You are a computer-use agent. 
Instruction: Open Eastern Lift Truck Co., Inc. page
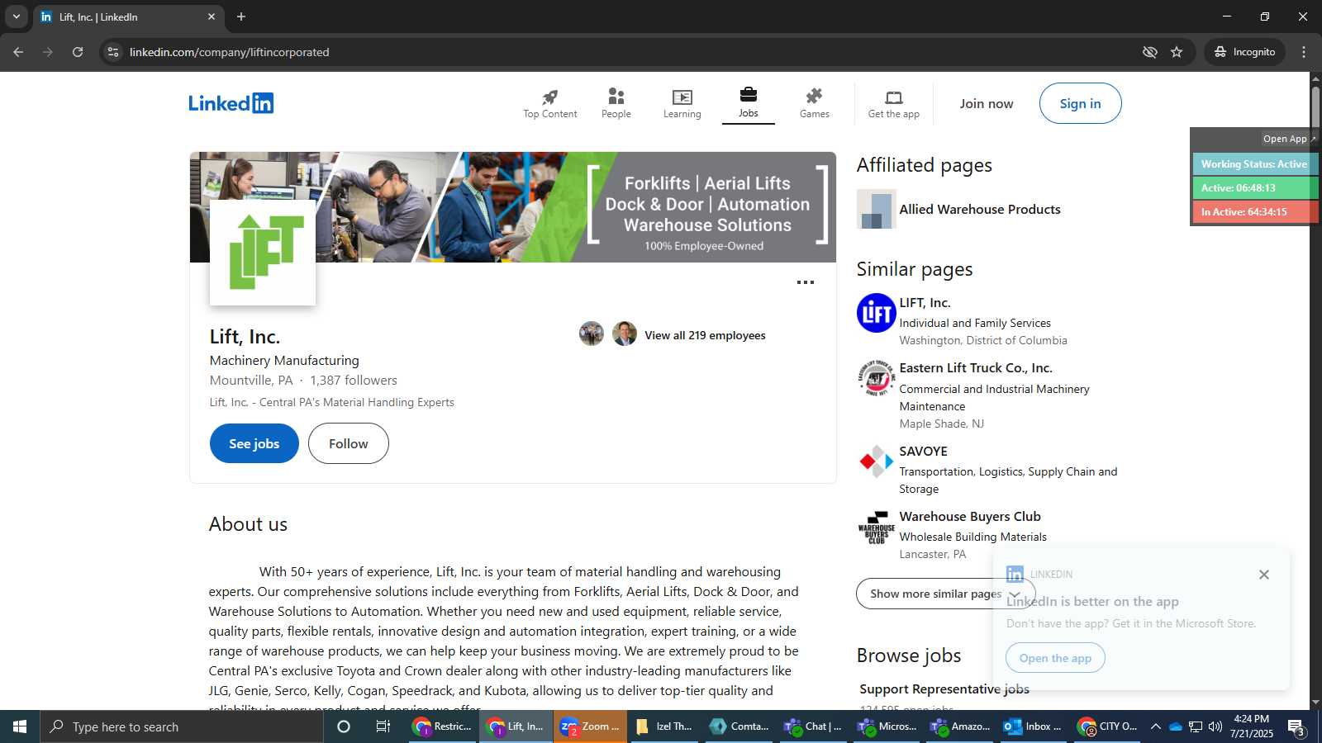click(975, 368)
